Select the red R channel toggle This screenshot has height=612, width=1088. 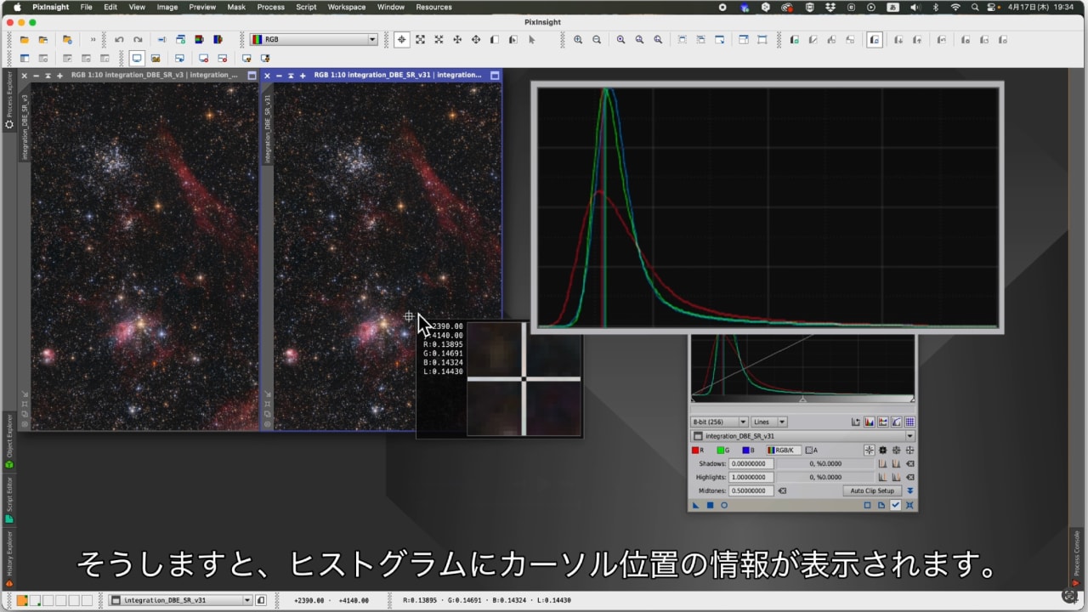click(x=698, y=450)
